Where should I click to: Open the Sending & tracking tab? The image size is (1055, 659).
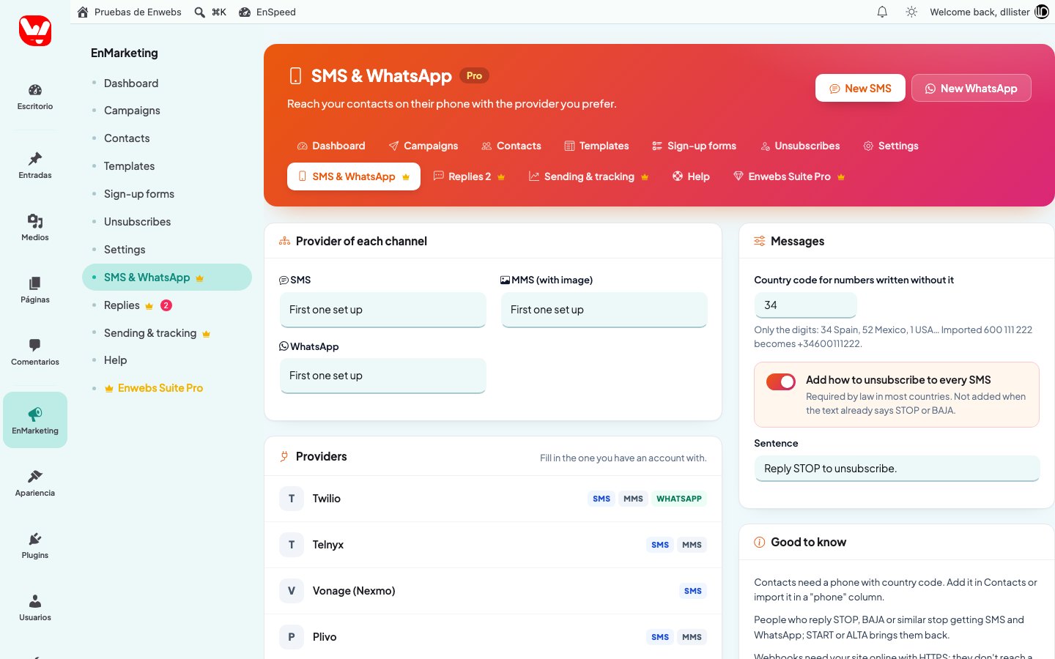(x=589, y=176)
